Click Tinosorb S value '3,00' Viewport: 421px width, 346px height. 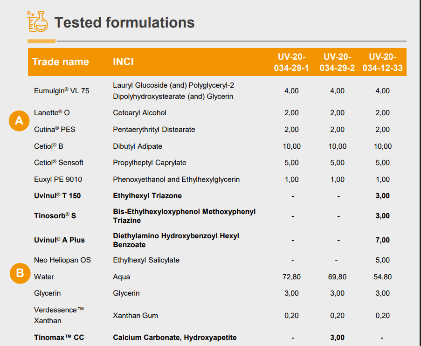[x=383, y=216]
